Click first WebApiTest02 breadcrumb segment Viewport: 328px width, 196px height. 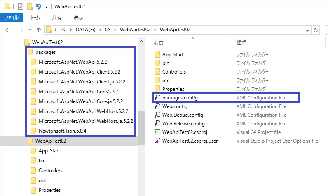point(135,30)
